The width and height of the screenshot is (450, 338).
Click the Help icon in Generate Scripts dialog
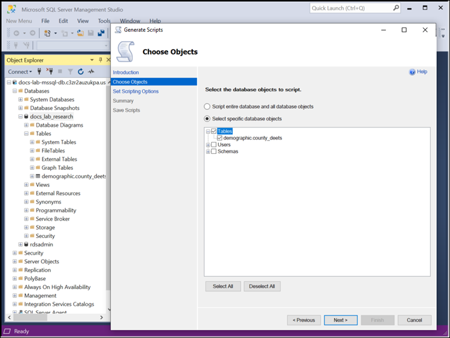click(x=412, y=72)
